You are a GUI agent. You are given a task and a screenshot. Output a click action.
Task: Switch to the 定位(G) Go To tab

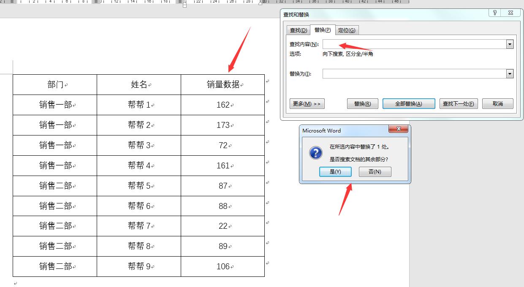click(x=347, y=30)
